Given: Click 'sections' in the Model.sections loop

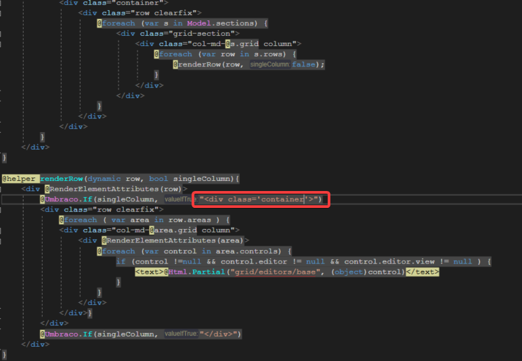Looking at the screenshot, I should (235, 23).
